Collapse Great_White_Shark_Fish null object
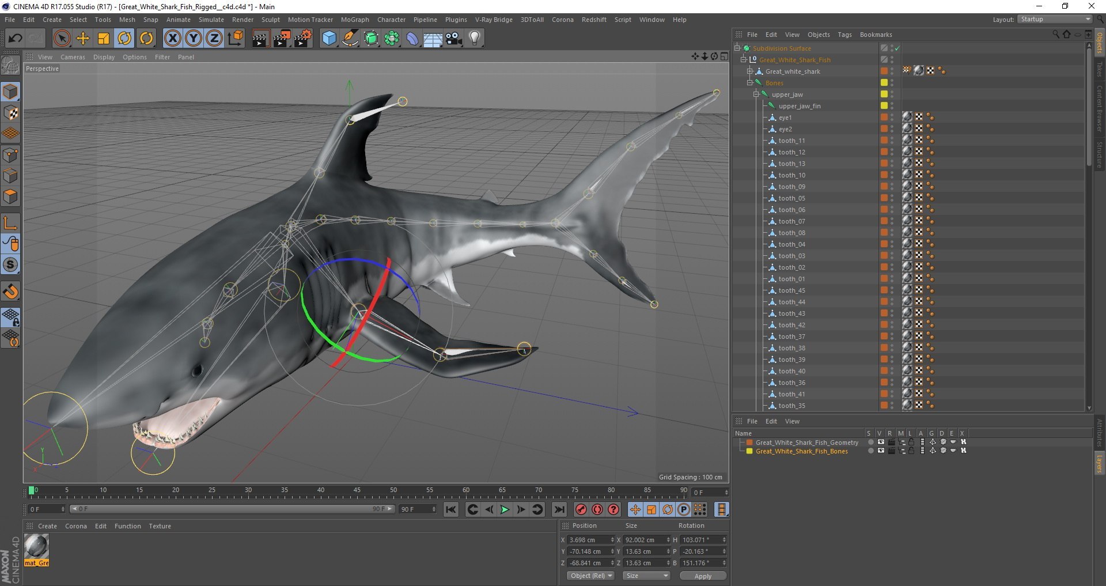Screen dimensions: 1106x586 tap(743, 59)
